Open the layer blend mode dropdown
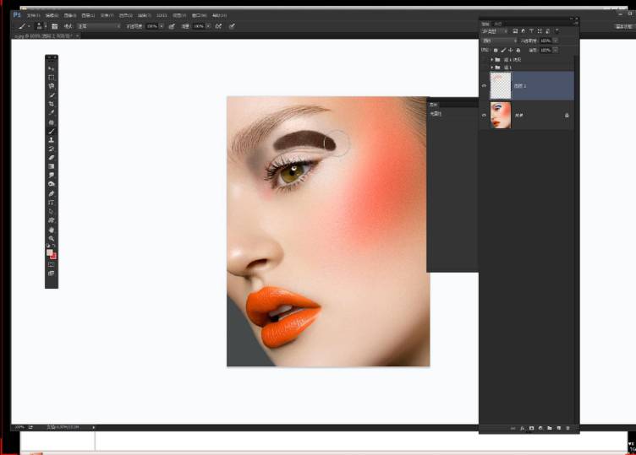The height and width of the screenshot is (455, 636). [x=498, y=41]
